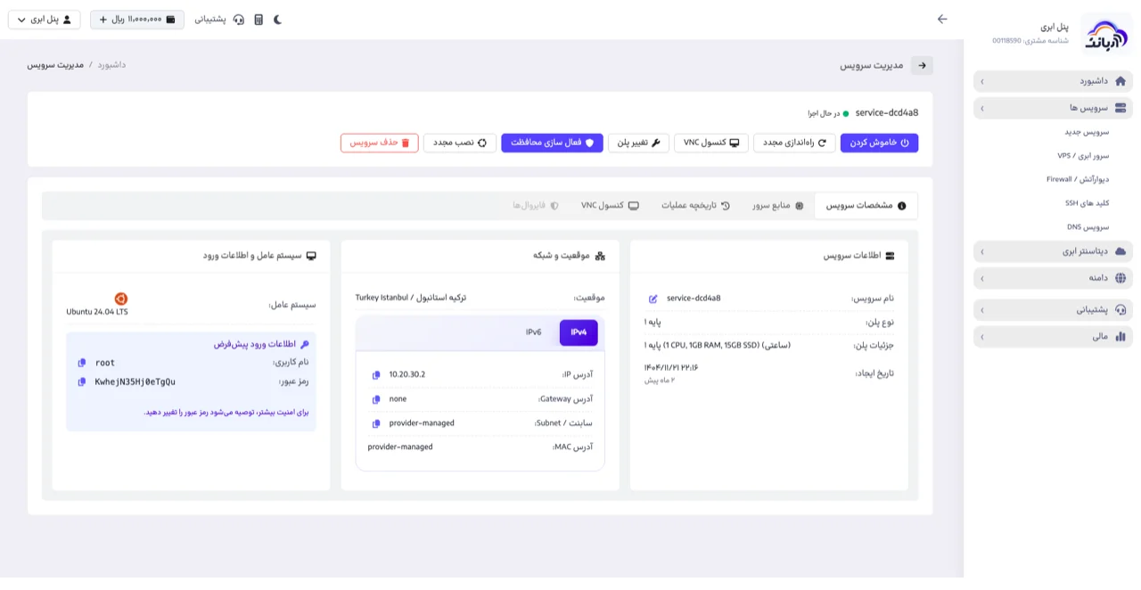This screenshot has height=590, width=1141.
Task: Open پشتیبانی headset icon in top bar
Action: (x=239, y=20)
